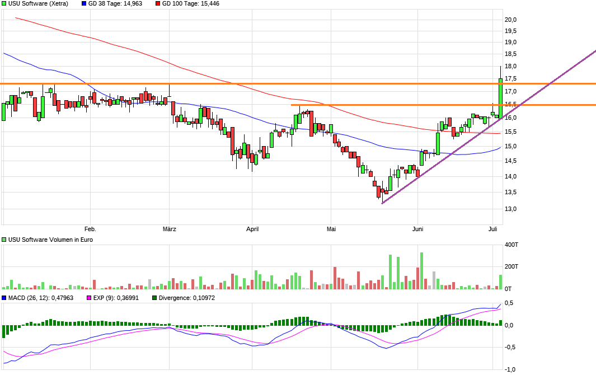Click the red GD 100 Tage legend swatch
The width and height of the screenshot is (596, 375).
click(x=158, y=3)
